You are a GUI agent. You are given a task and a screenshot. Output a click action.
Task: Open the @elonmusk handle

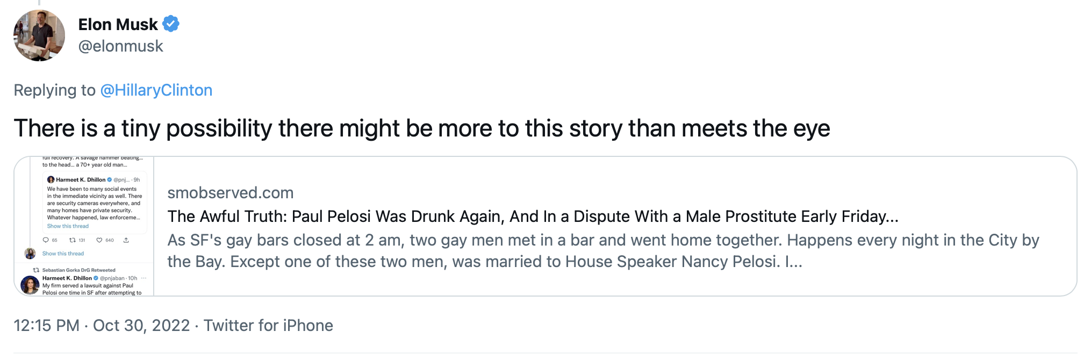point(120,47)
